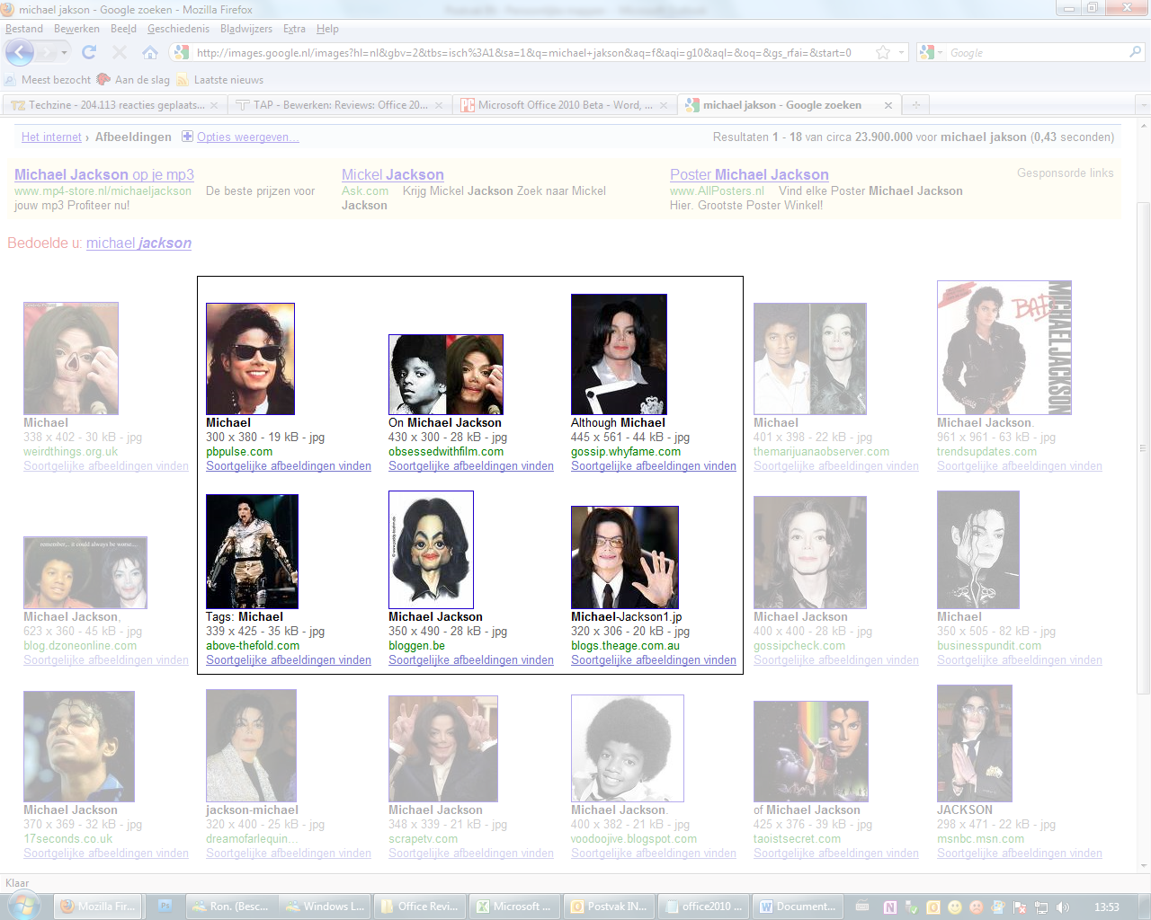
Task: Open the search engine selector dropdown
Action: click(931, 53)
